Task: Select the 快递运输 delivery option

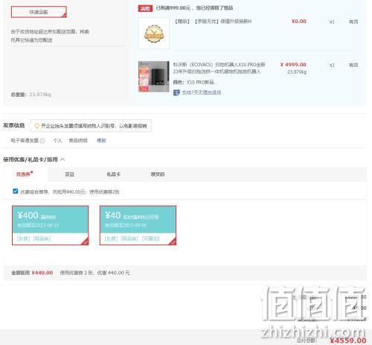Action: pos(39,12)
